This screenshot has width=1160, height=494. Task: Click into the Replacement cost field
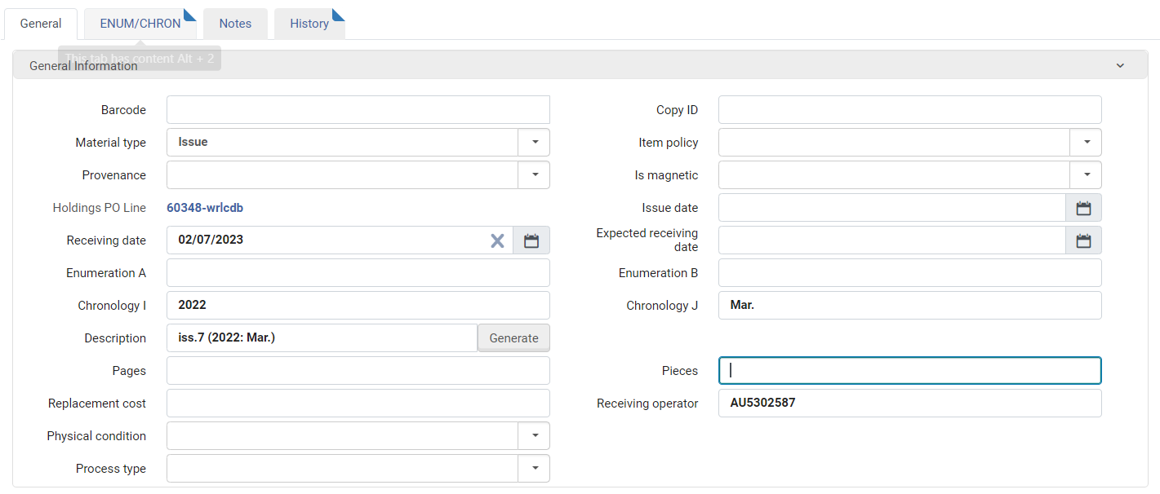(358, 404)
